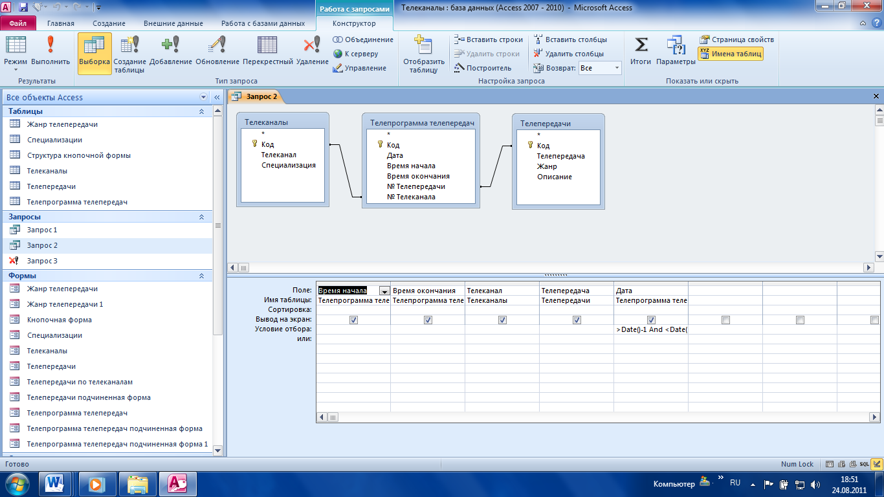Click Описание field in Телепередачи table
This screenshot has height=497, width=884.
[555, 177]
